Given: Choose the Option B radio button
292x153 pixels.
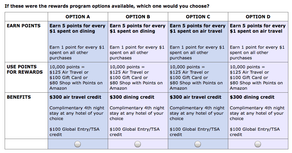Looking at the screenshot, I should coord(137,144).
